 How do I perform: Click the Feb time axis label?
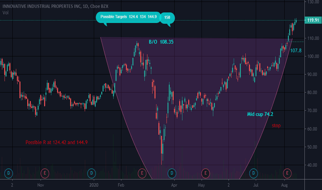pos(121,185)
